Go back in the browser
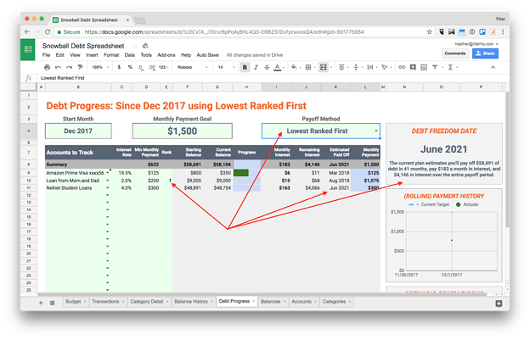Viewport: 530px width, 340px height. coord(27,31)
